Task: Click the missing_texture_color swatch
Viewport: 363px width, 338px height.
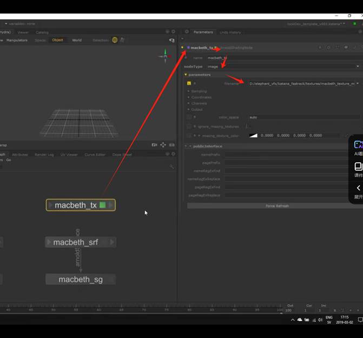Action: [x=253, y=136]
